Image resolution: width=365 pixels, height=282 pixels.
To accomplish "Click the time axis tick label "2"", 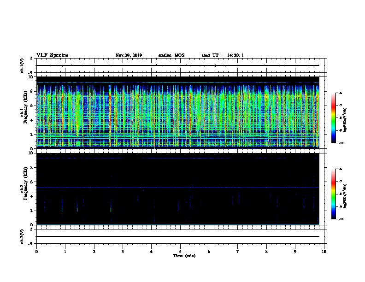I will (x=94, y=252).
